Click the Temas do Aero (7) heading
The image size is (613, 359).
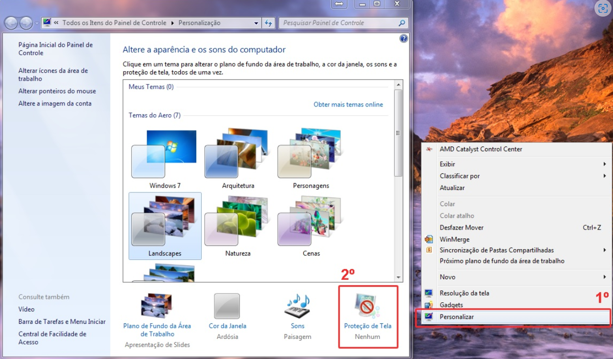point(154,115)
